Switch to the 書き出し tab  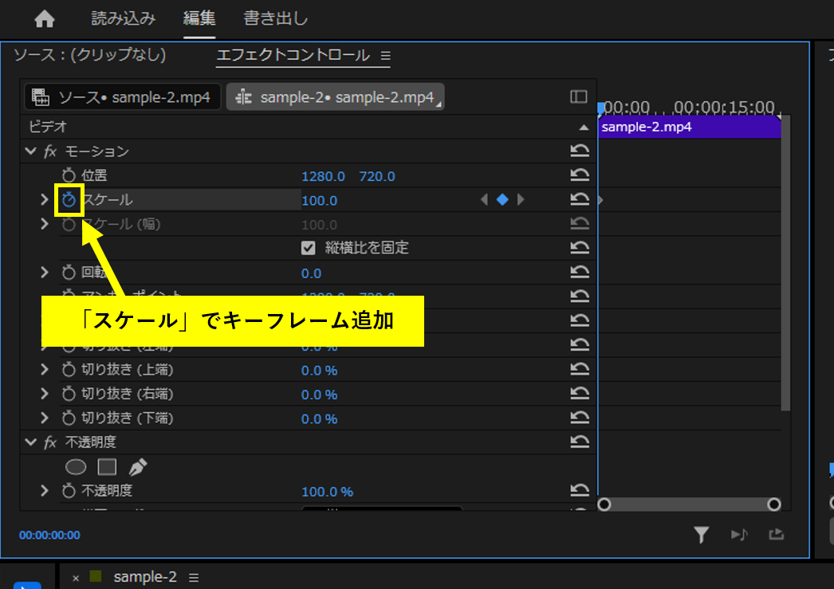coord(275,18)
